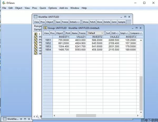This screenshot has height=122, width=158.
Task: Open the Default display format dropdown
Action: (x=95, y=33)
